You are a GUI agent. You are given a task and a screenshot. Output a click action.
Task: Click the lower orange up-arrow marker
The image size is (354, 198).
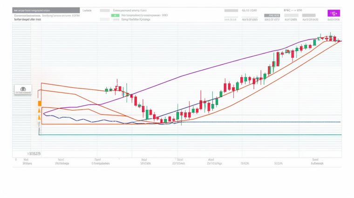39,118
